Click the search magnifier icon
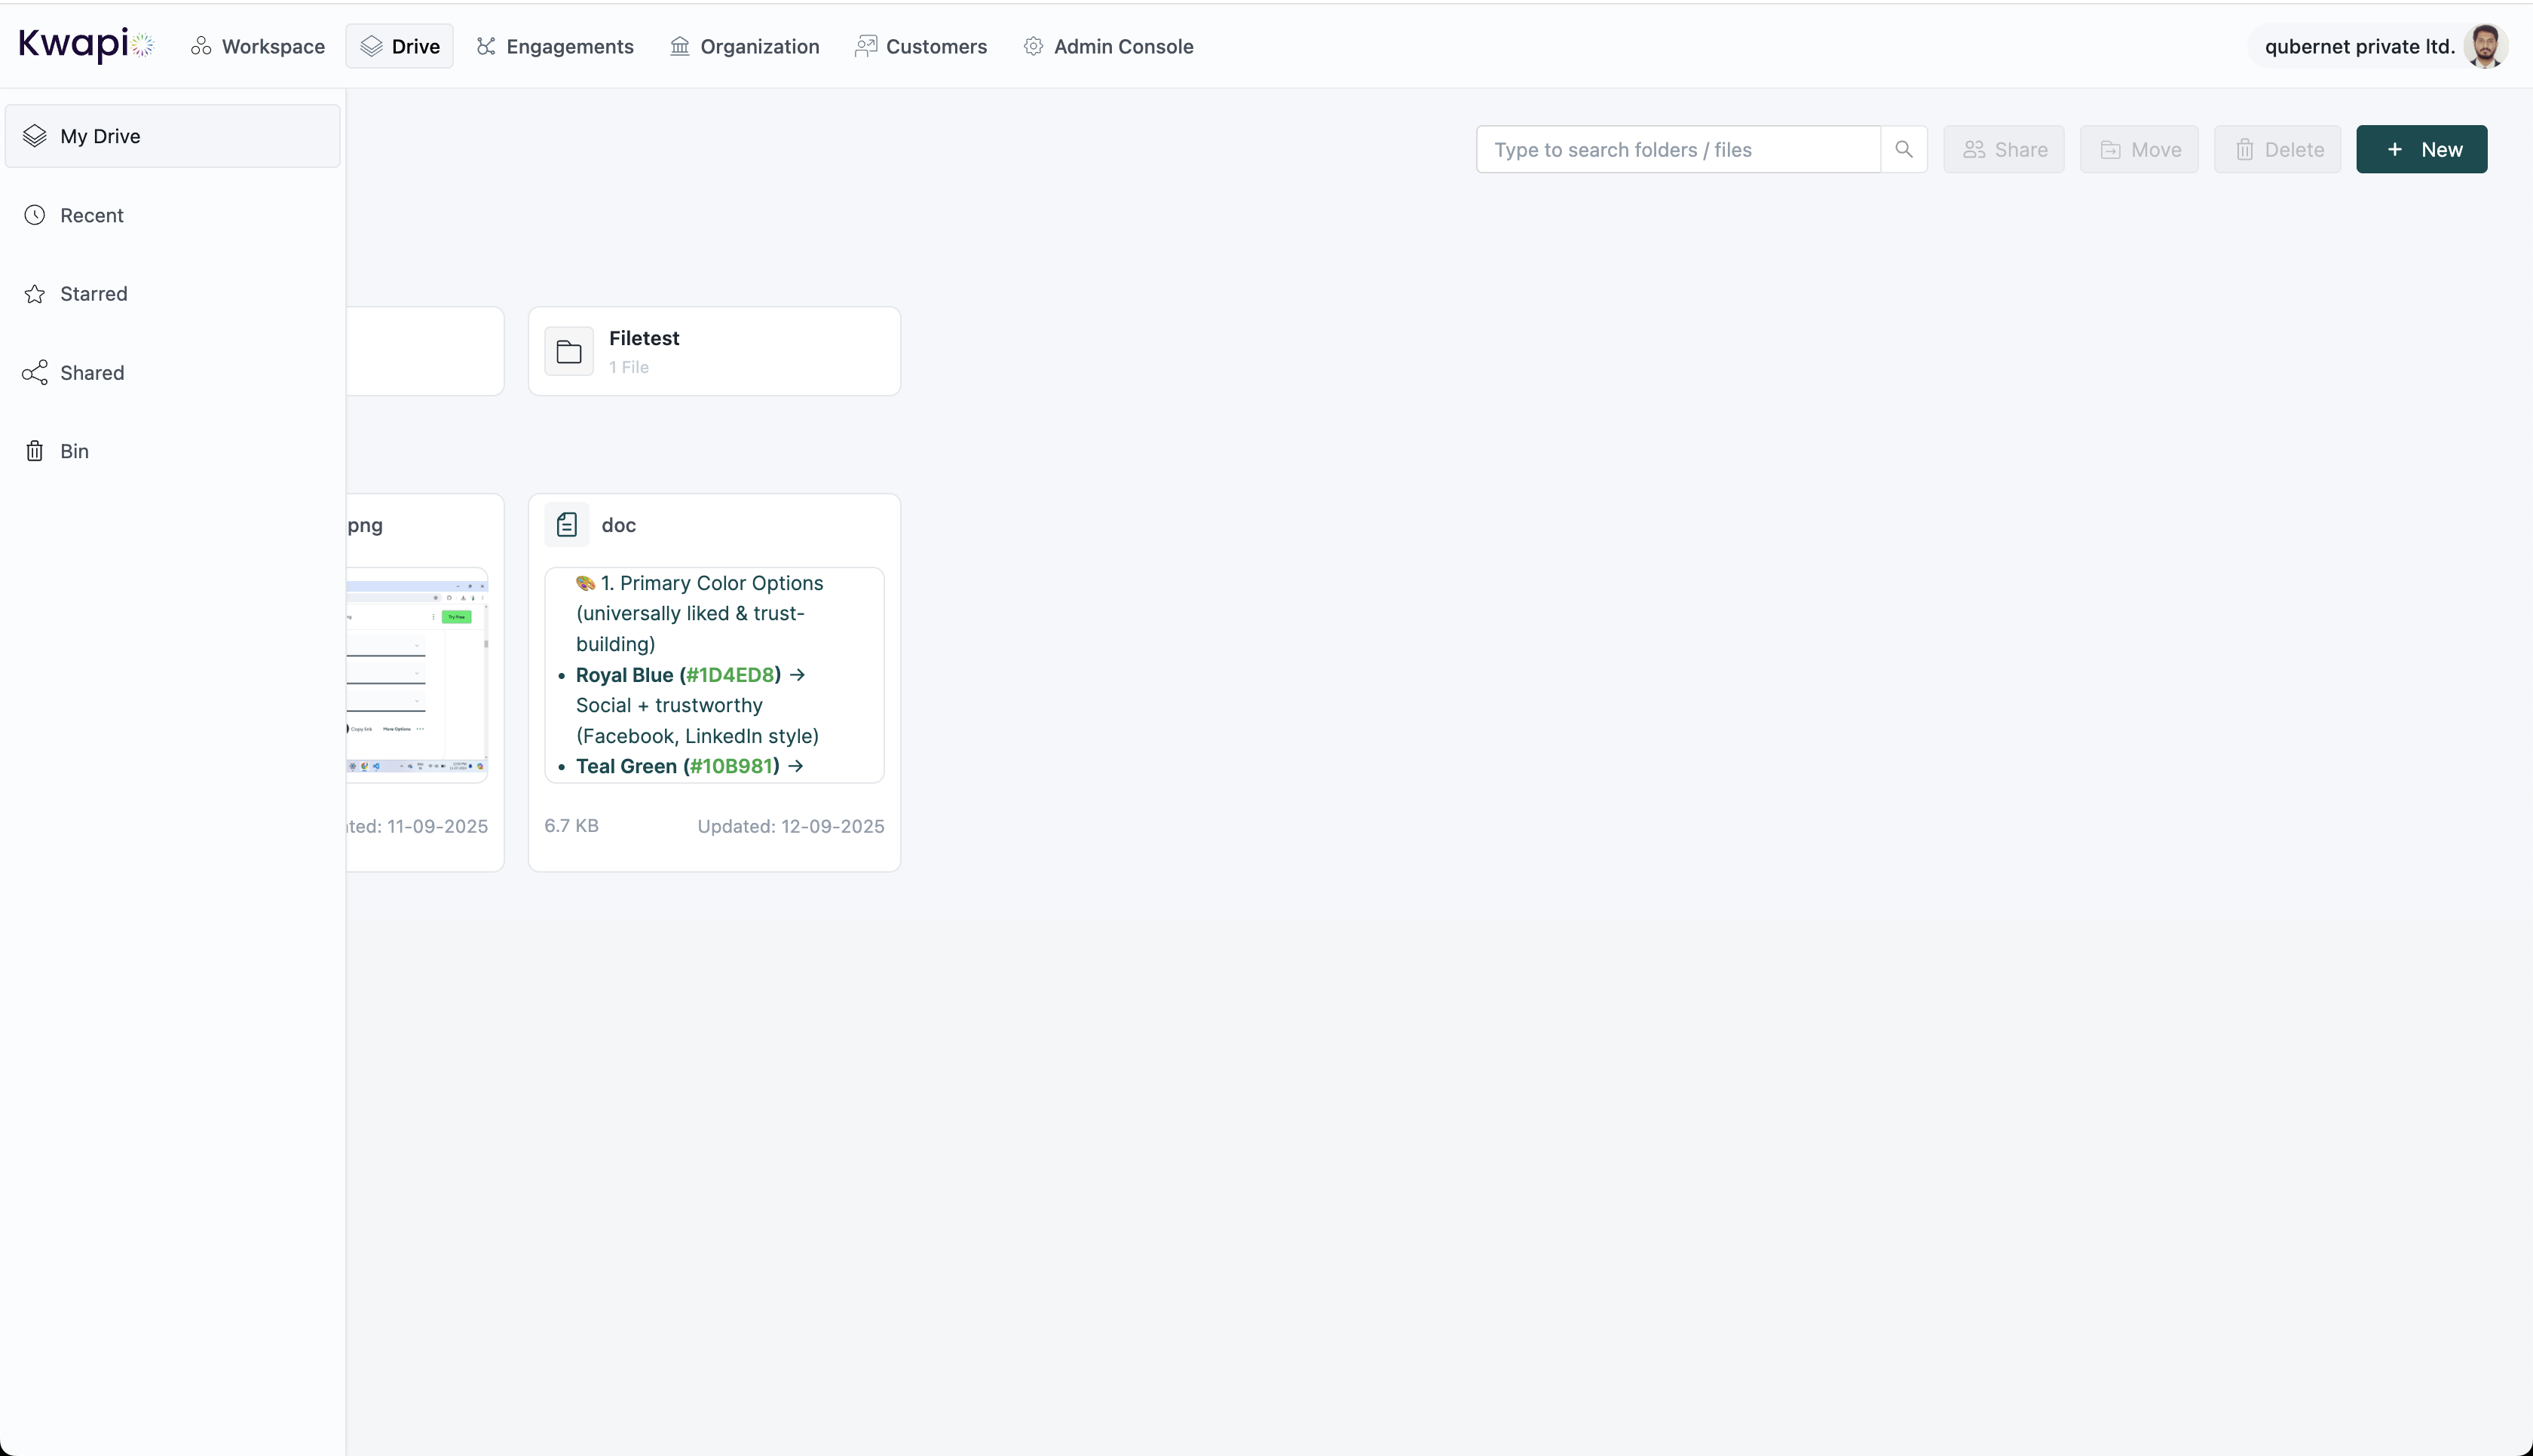Screen dimensions: 2533x1456 pos(1903,149)
